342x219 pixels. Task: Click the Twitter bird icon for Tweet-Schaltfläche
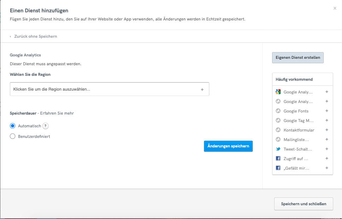coord(278,149)
